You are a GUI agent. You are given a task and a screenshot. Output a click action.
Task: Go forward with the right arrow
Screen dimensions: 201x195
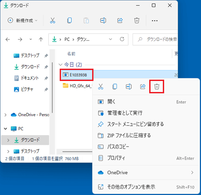coord(20,39)
